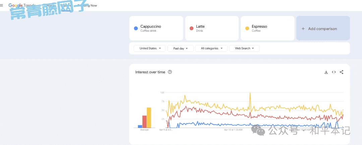Select the Cappuccino search term card

[156, 28]
